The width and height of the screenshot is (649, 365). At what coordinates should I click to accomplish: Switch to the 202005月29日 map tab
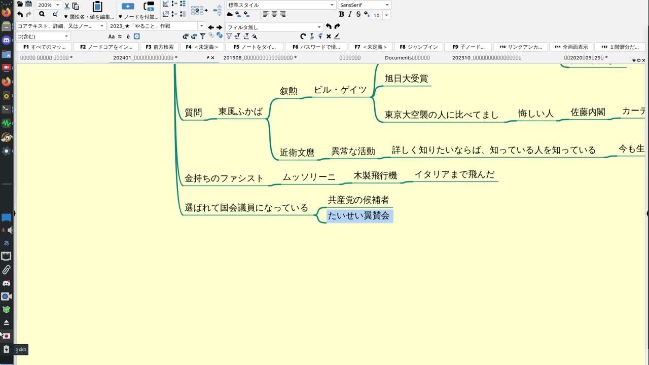click(586, 58)
